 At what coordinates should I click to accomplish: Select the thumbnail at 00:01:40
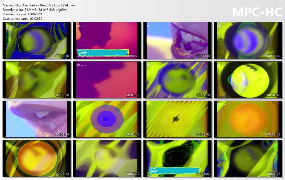107,119
